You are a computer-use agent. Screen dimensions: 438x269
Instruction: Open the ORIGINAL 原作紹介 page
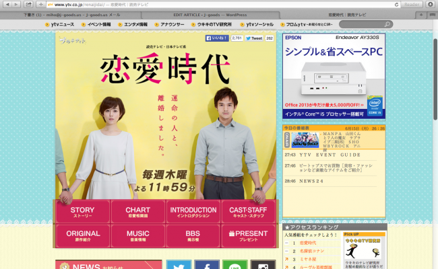coord(82,235)
